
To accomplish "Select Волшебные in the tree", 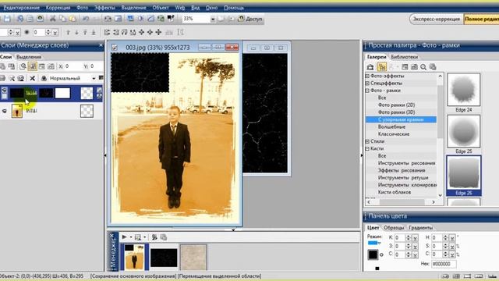I will click(x=391, y=126).
